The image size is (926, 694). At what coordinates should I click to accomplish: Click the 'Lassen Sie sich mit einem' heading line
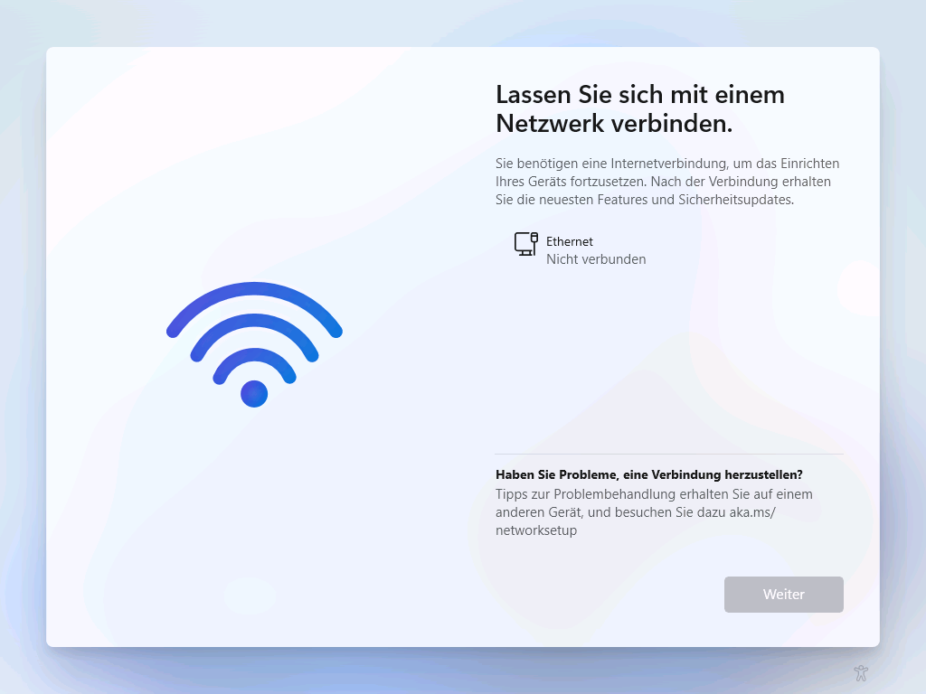click(640, 94)
